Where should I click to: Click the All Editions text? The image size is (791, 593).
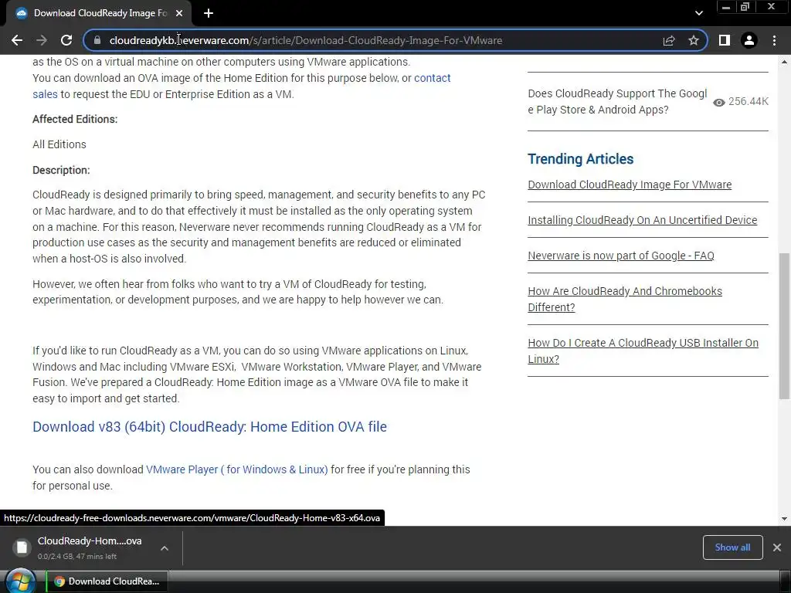pos(59,144)
